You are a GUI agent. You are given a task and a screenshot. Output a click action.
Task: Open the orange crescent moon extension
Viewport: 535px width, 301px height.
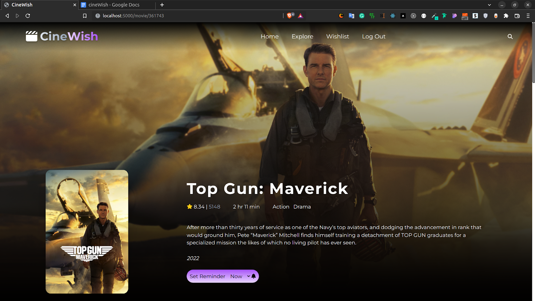click(341, 16)
